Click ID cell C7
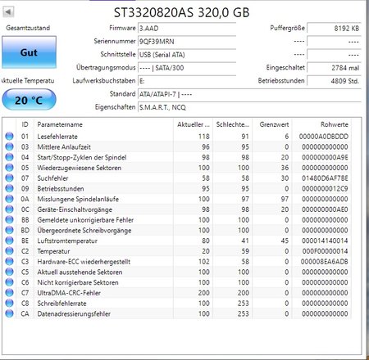Screen dimensions: 369x360 (25, 293)
